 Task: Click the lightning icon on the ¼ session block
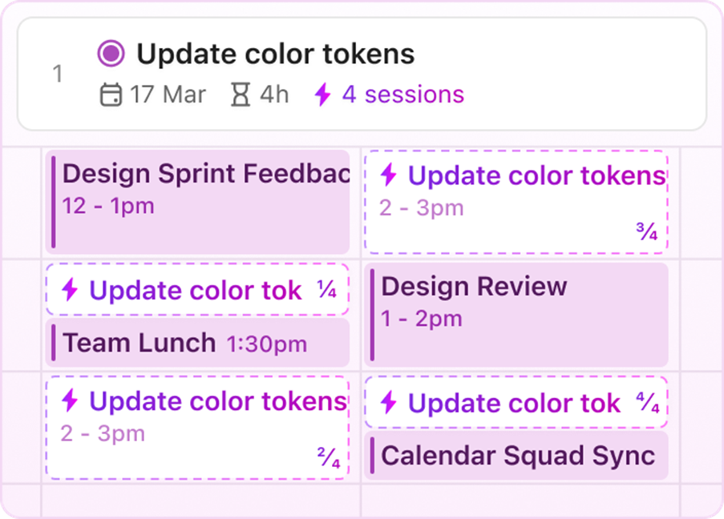pos(70,290)
